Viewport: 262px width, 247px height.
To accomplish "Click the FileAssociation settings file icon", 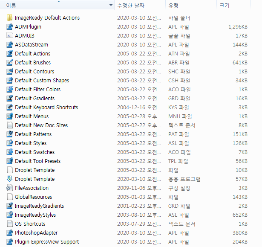I will coord(10,188).
